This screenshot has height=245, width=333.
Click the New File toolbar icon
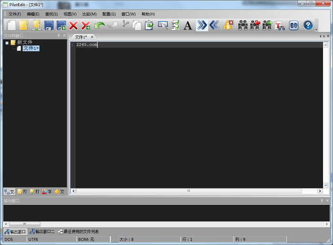11,25
